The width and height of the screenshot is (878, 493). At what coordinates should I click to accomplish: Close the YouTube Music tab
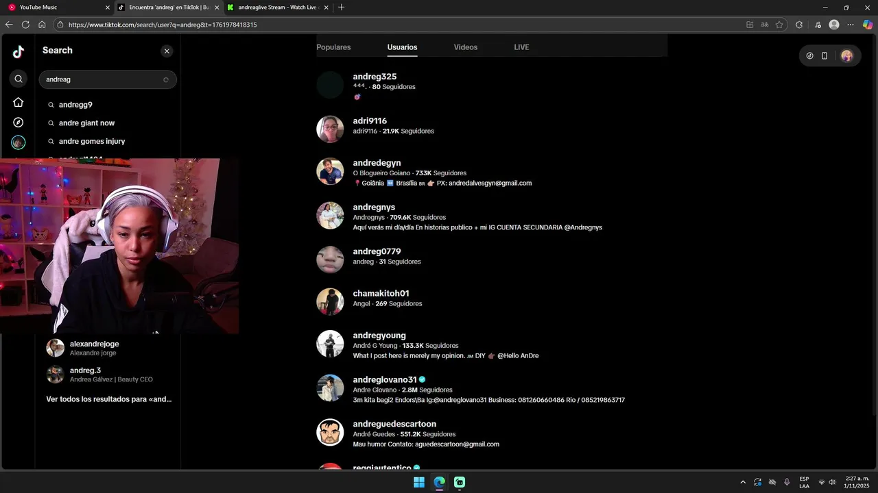(x=107, y=8)
